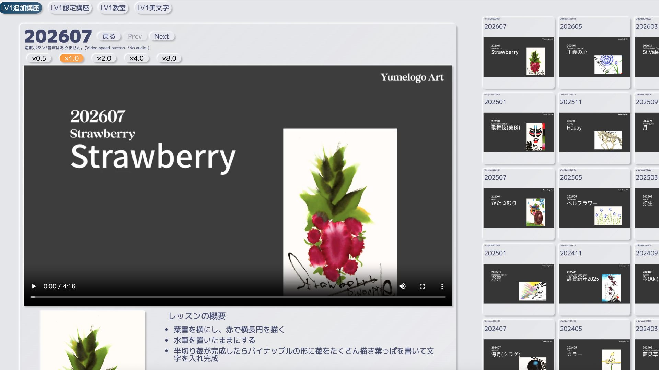Open the 202607 Strawberry thumbnail card
Image resolution: width=659 pixels, height=370 pixels.
pos(519,53)
